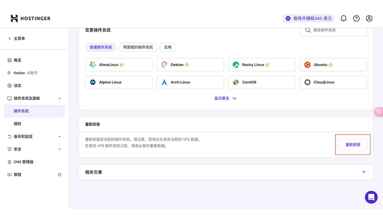
Task: Click the CentOS logo icon
Action: (236, 82)
